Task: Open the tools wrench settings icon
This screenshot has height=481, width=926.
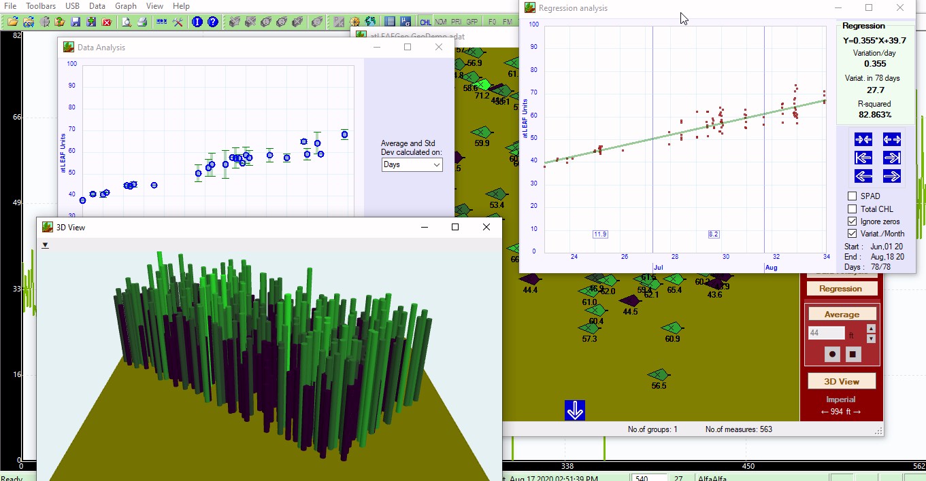Action: click(178, 22)
